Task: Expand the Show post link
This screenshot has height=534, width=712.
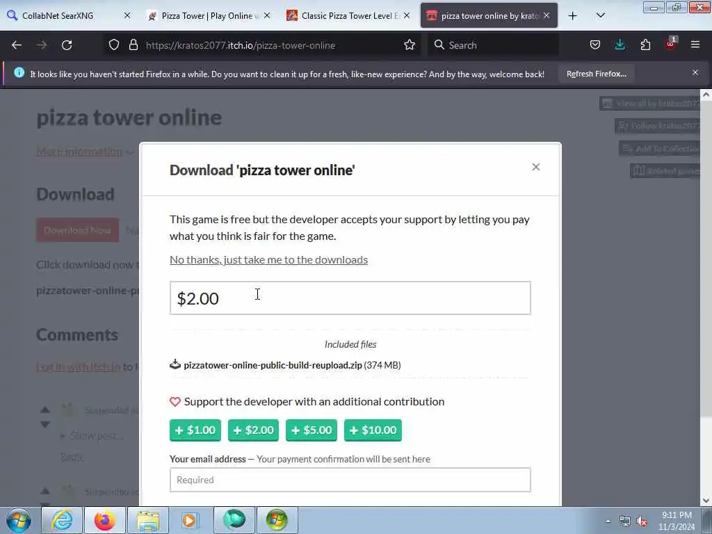Action: click(92, 436)
